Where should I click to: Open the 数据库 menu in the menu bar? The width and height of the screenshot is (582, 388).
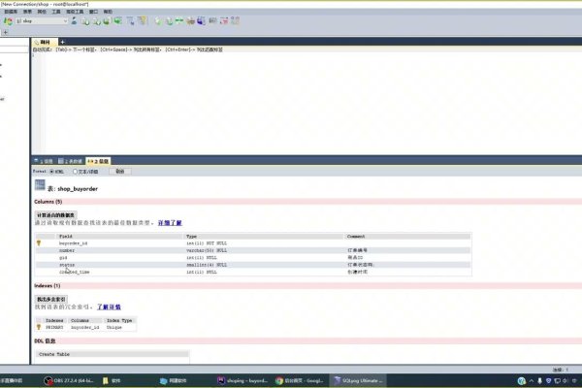click(x=11, y=12)
